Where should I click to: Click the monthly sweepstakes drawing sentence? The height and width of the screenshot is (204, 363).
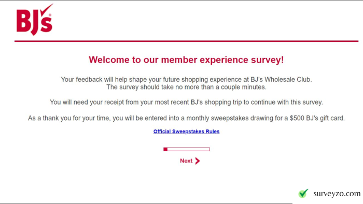(x=186, y=118)
